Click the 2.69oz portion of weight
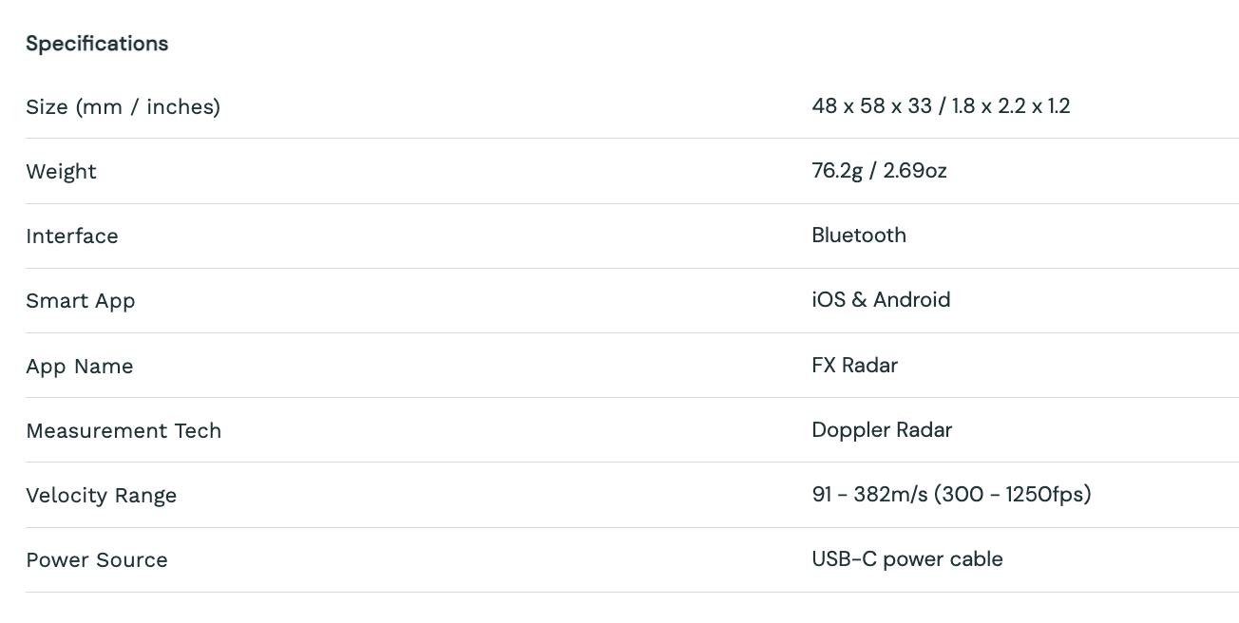This screenshot has height=623, width=1239. click(915, 171)
